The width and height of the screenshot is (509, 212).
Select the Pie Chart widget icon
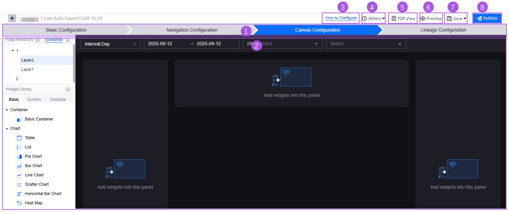19,157
